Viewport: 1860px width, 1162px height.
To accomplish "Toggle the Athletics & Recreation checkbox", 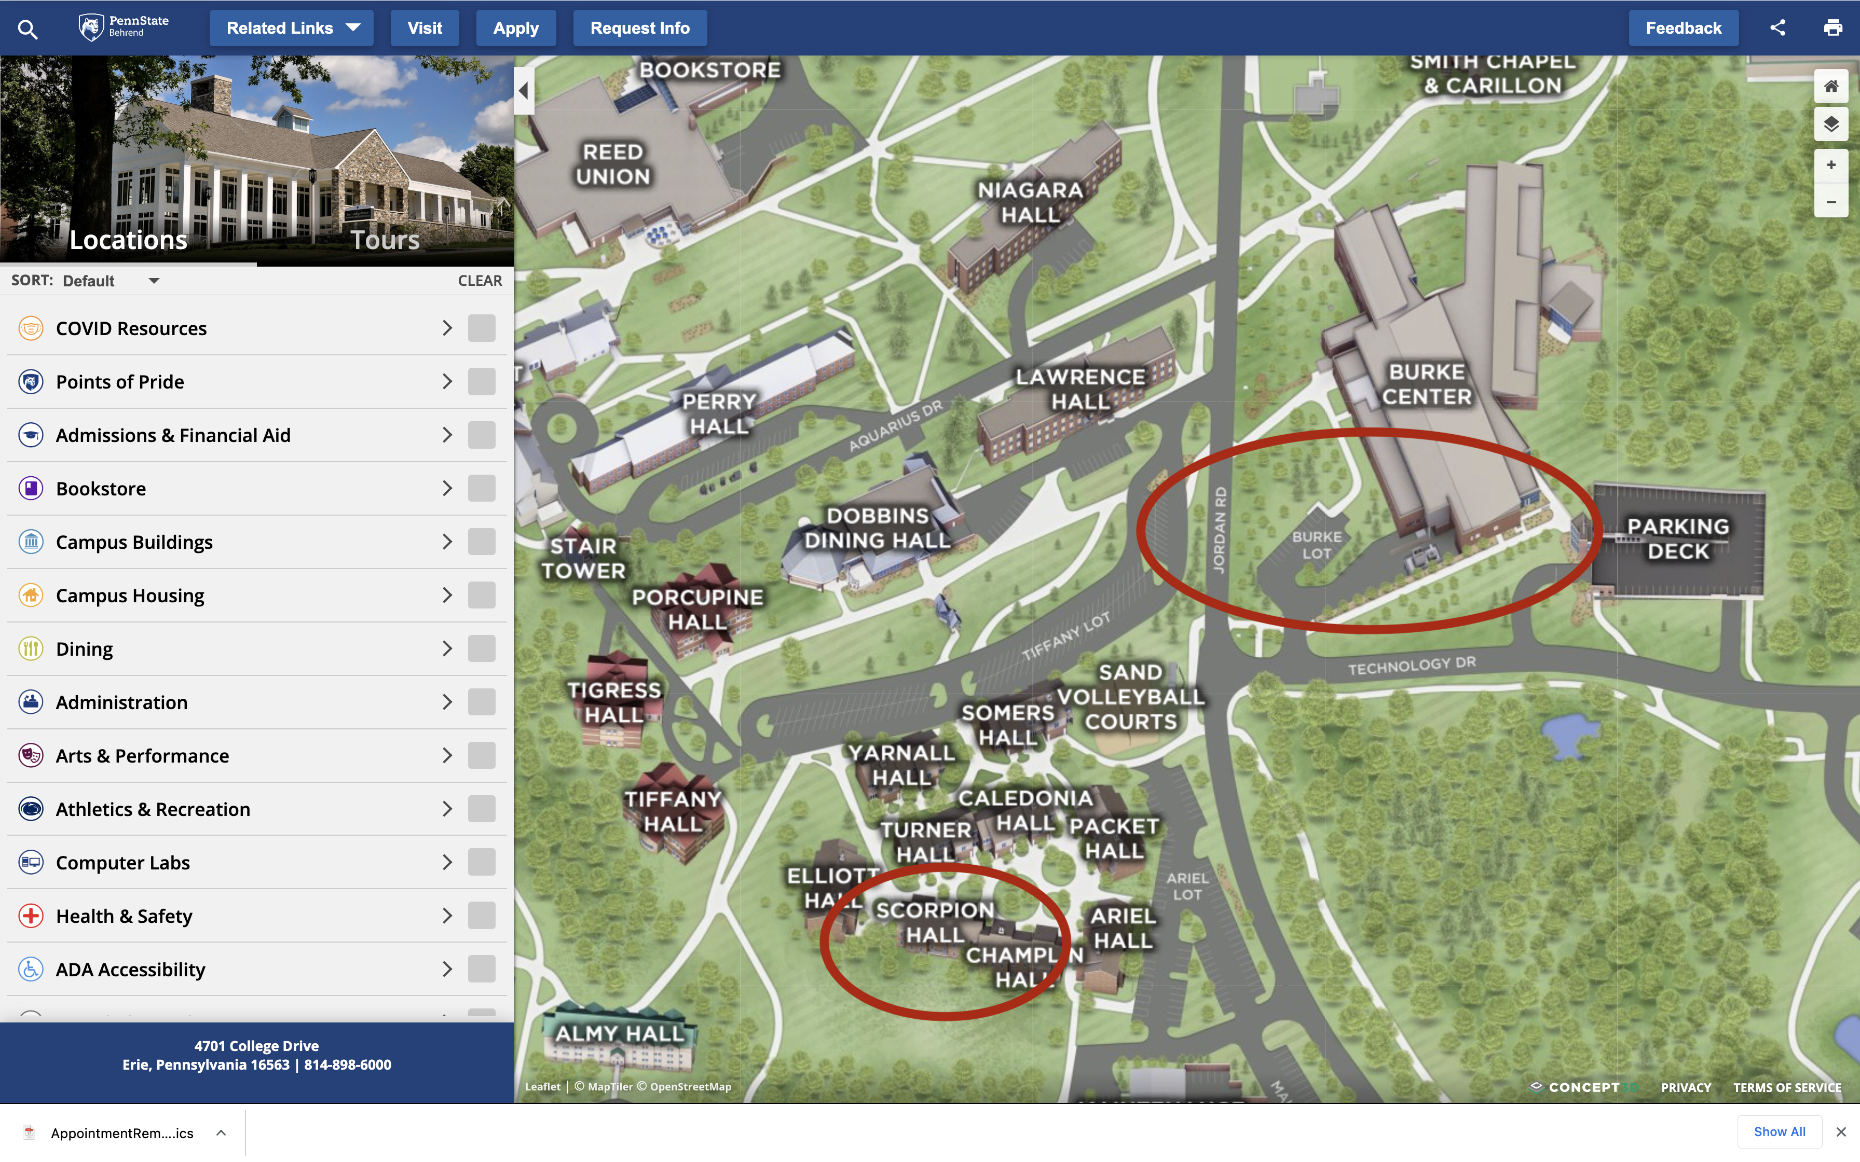I will tap(482, 809).
